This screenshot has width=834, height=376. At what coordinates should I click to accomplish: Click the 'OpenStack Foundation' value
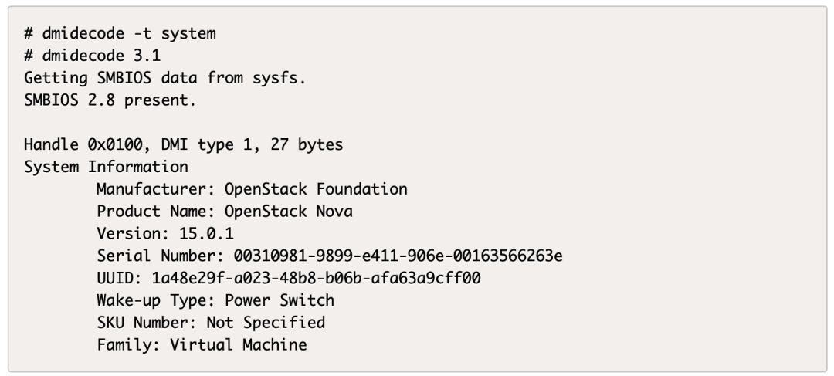tap(316, 189)
